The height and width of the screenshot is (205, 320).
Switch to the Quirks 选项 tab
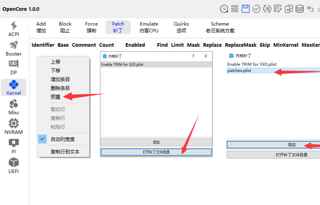[x=181, y=27]
